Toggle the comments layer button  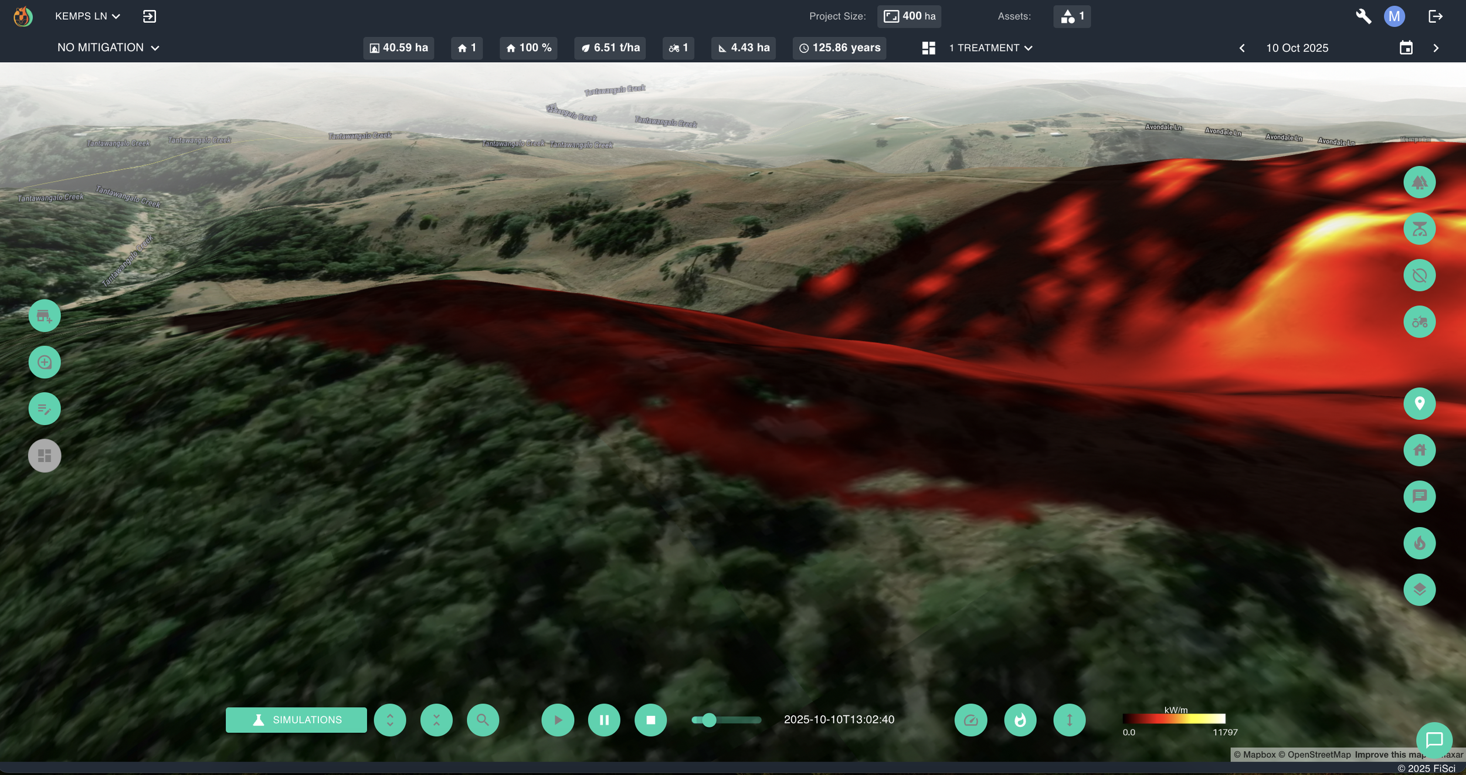1419,497
